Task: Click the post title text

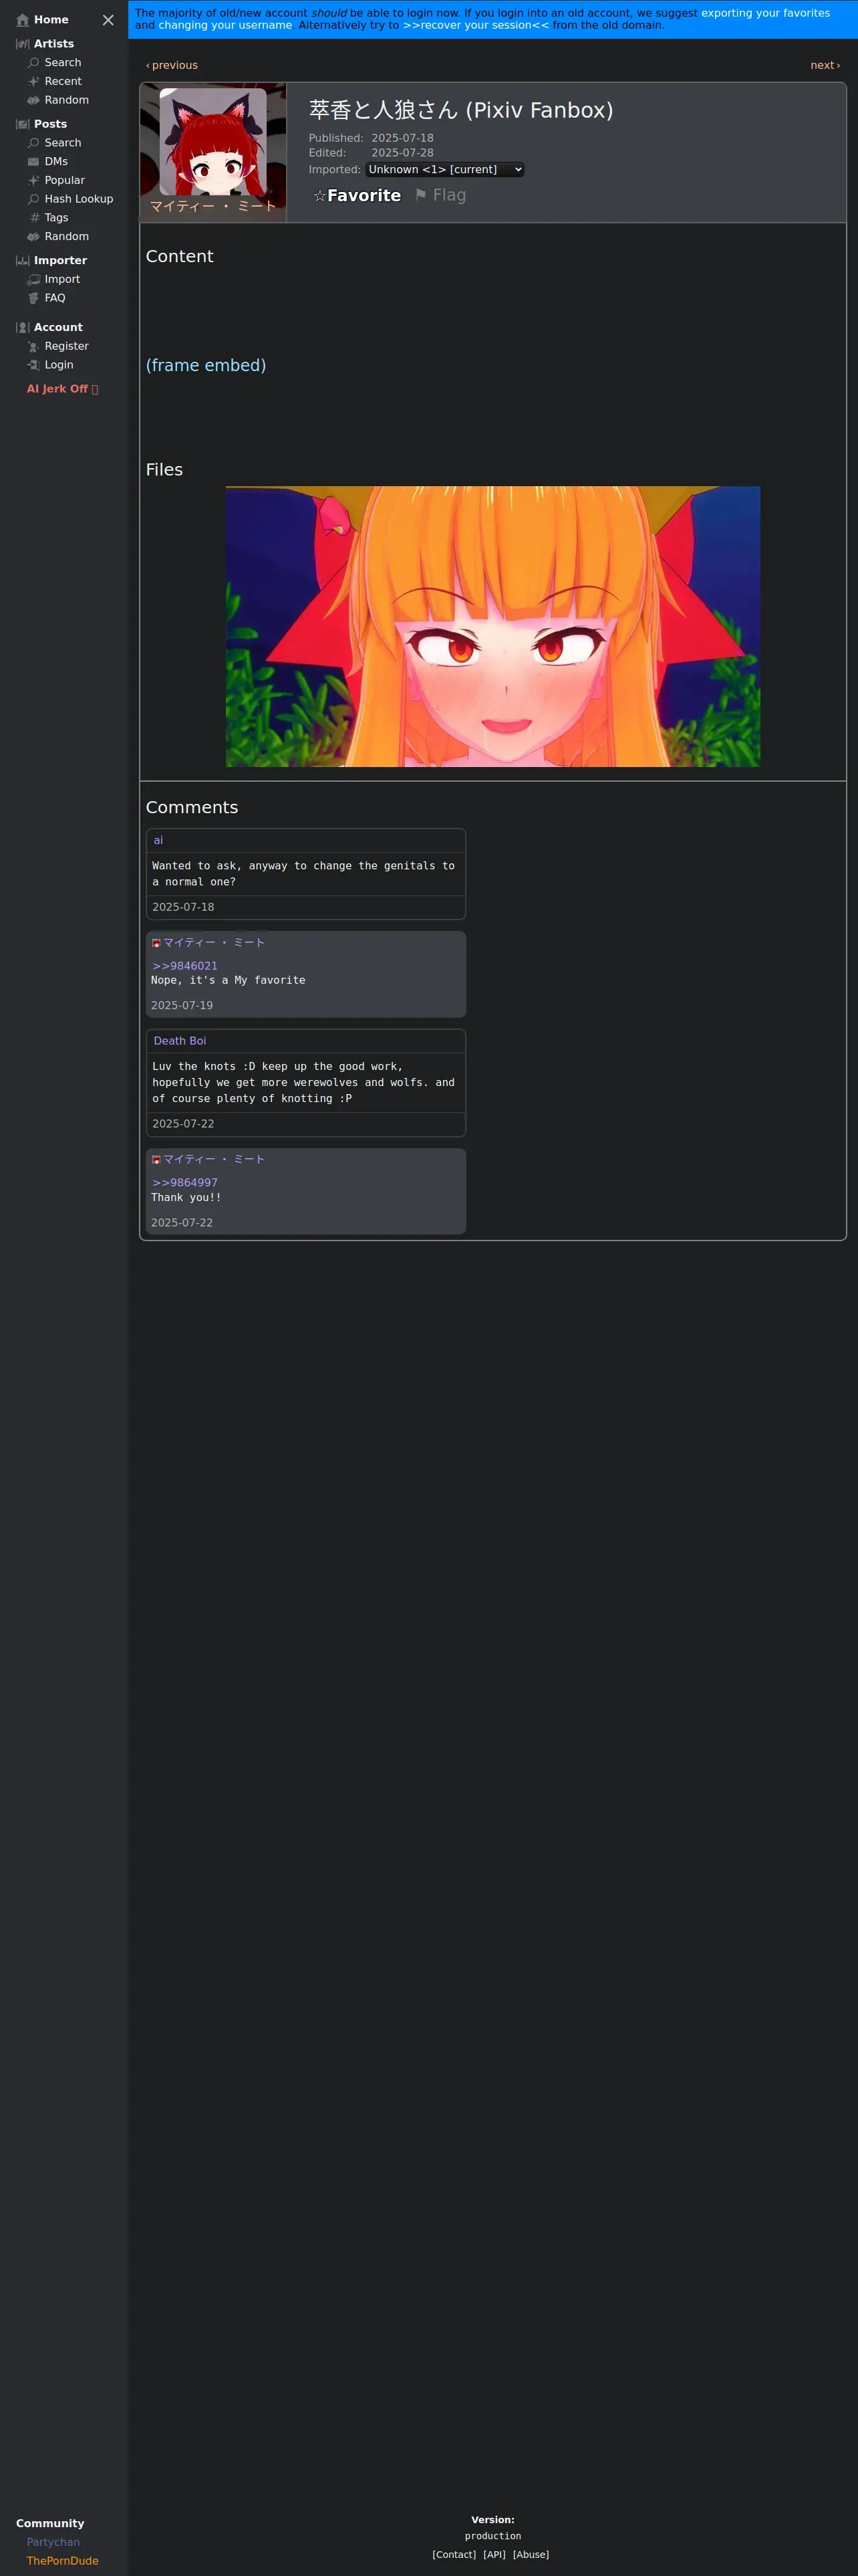Action: tap(460, 110)
